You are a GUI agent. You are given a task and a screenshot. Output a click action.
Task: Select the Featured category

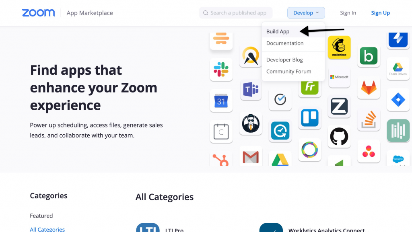[x=41, y=216]
